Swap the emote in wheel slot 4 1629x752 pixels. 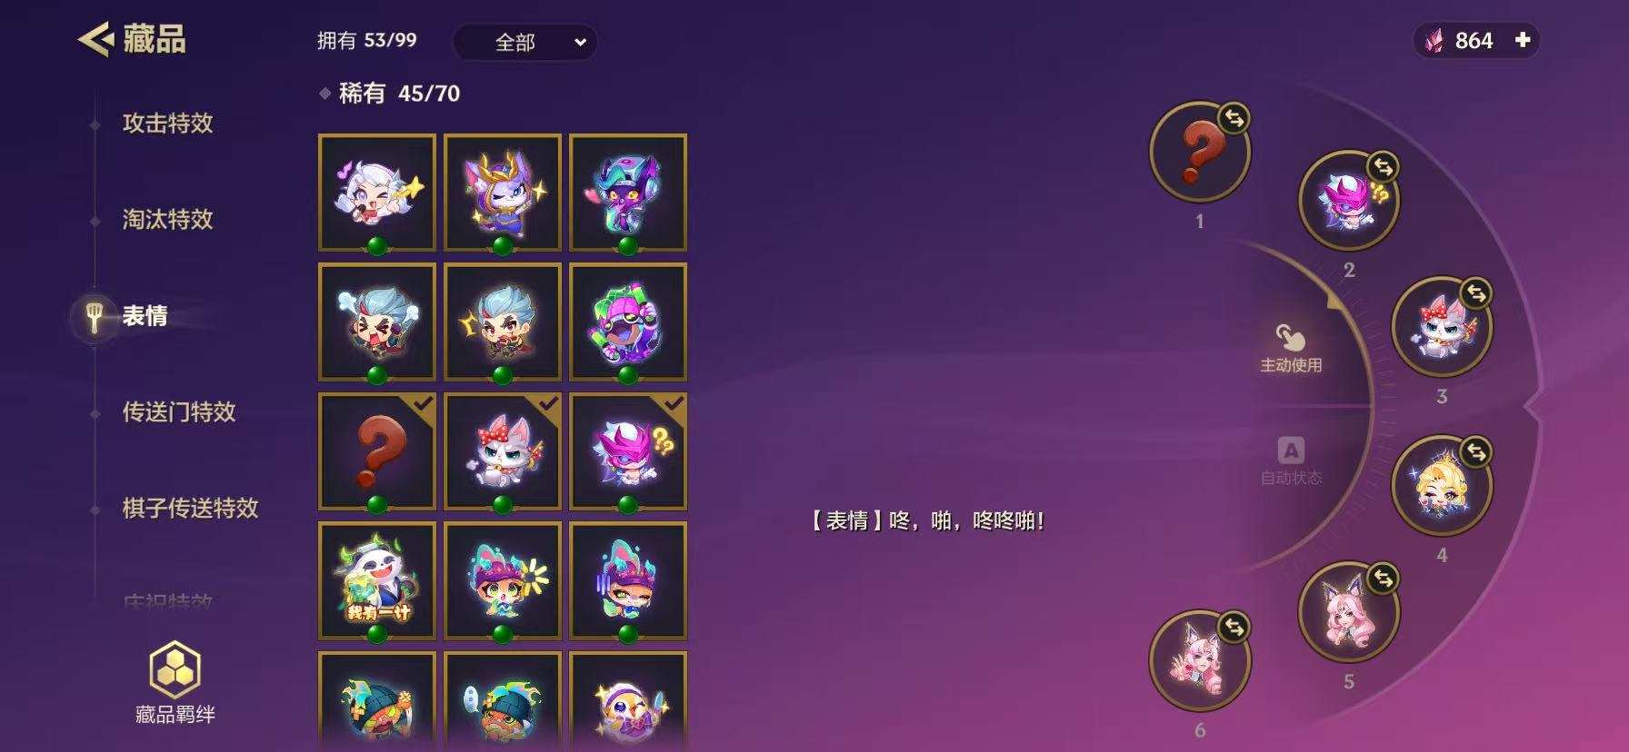(1476, 451)
